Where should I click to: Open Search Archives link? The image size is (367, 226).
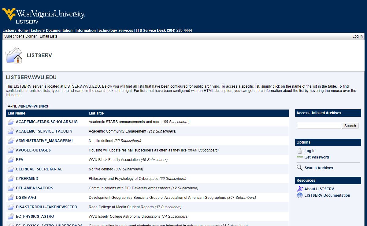(x=319, y=168)
